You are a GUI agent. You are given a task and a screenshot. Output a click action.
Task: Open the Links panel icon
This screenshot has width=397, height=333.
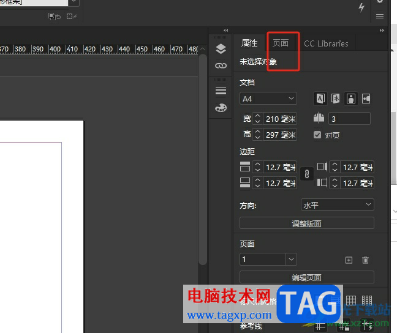221,65
